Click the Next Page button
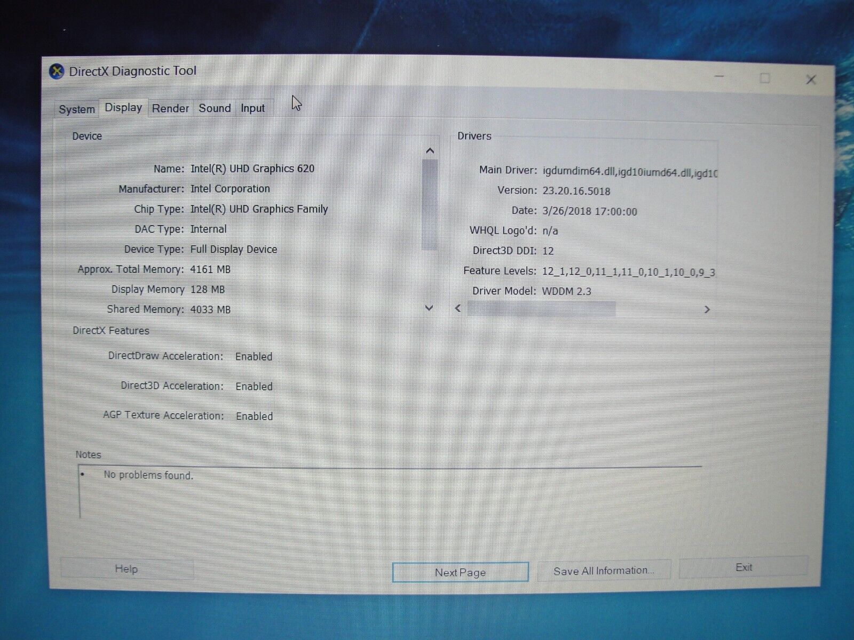 pyautogui.click(x=460, y=572)
